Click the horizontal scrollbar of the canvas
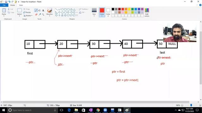This screenshot has height=113, width=202. pos(96,102)
